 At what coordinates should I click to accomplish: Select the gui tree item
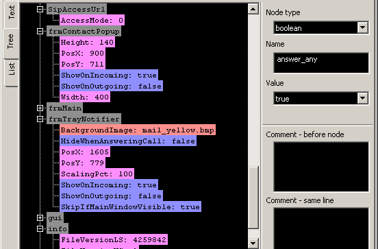pos(55,217)
